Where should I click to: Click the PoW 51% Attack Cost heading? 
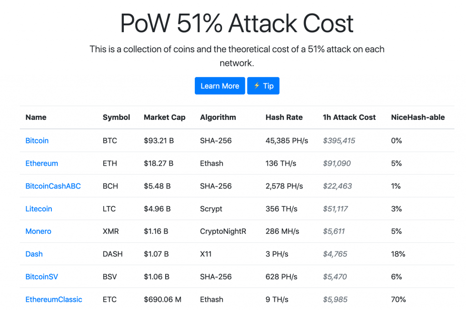(x=237, y=23)
